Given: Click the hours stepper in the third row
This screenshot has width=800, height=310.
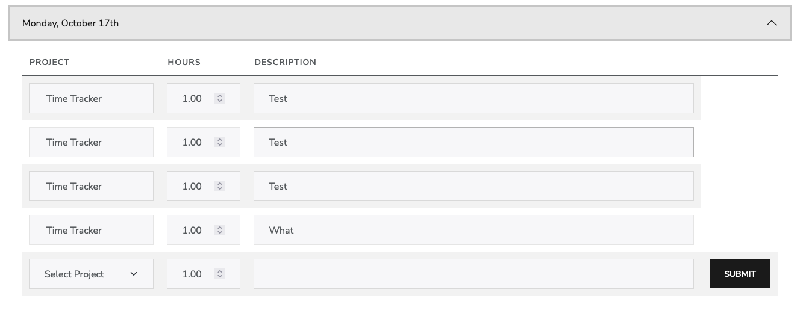Looking at the screenshot, I should pos(220,186).
